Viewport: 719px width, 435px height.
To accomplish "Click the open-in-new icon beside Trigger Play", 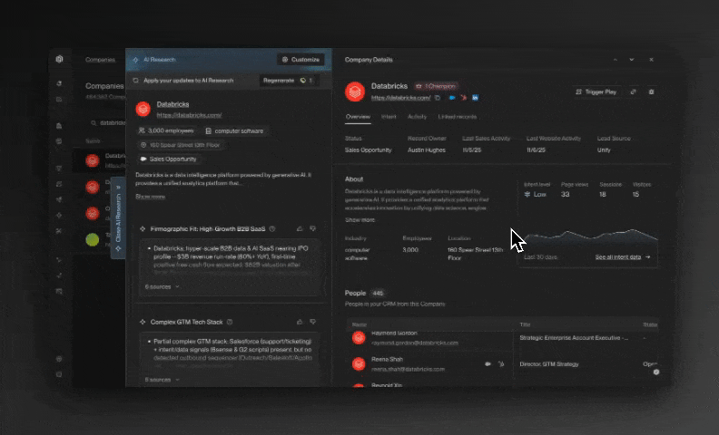I will (634, 92).
